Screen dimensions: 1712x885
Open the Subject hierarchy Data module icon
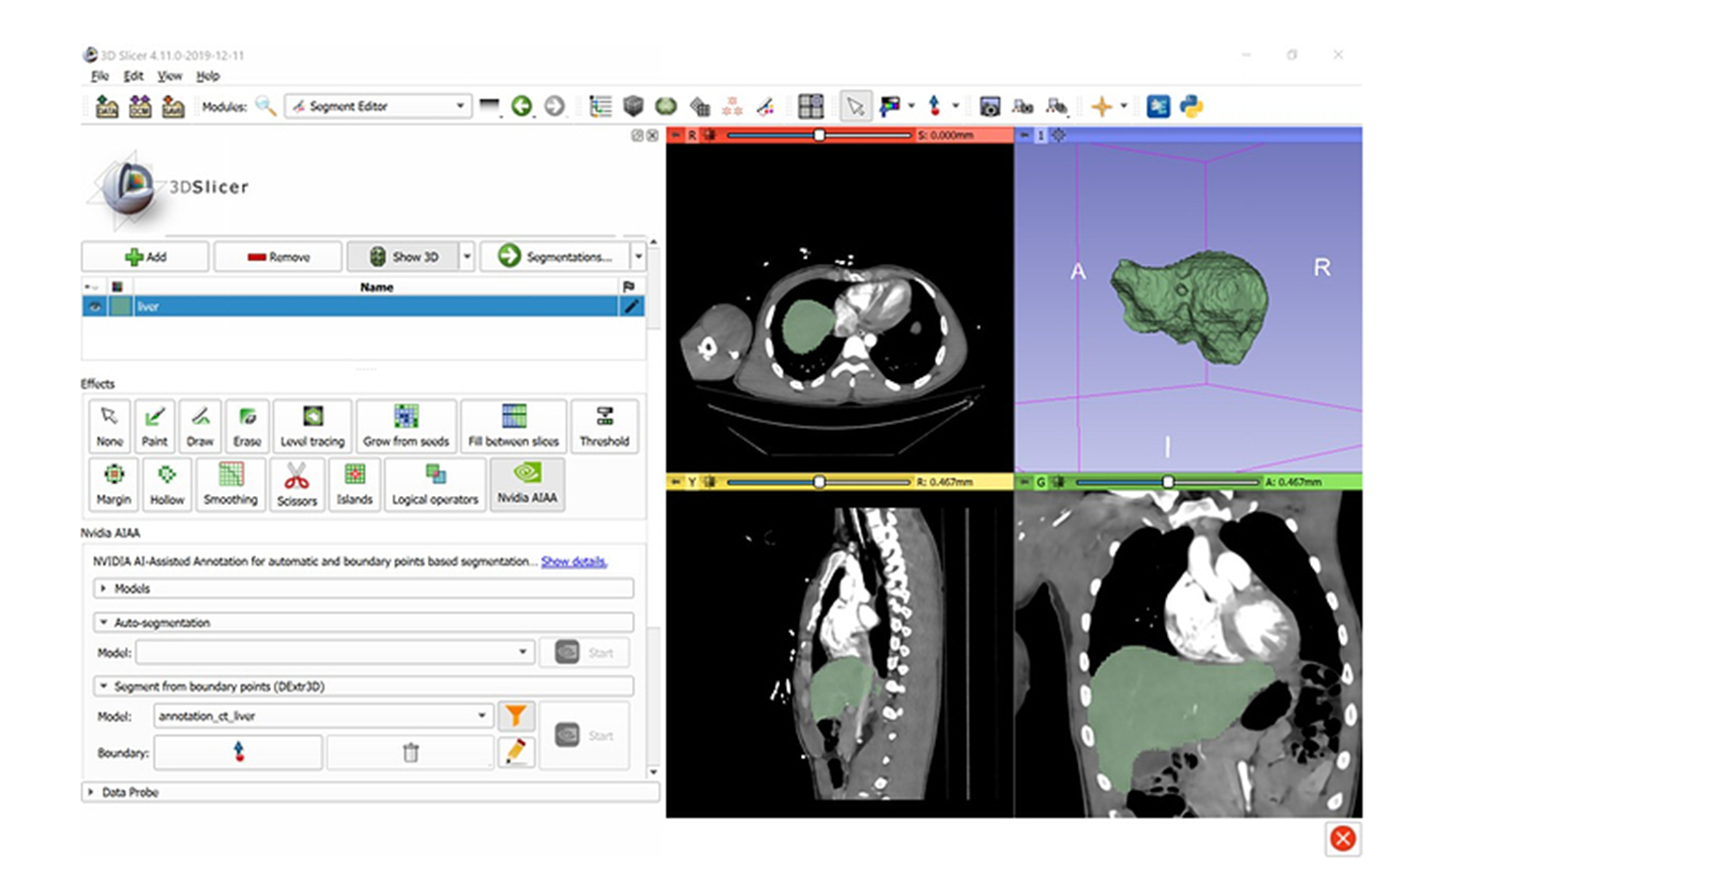(x=600, y=106)
